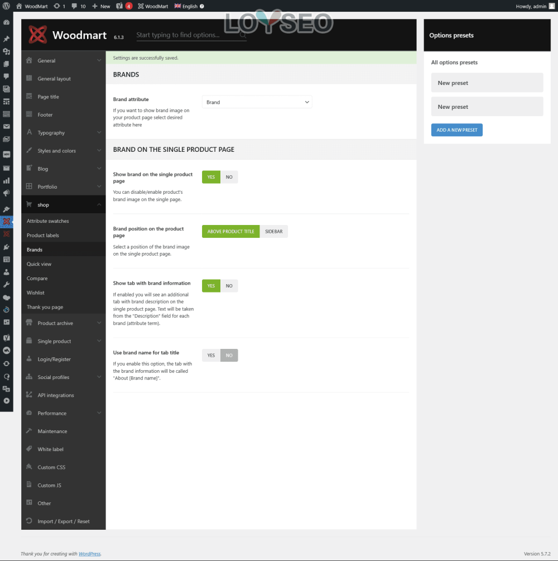558x561 pixels.
Task: Open the Analytics bar chart icon in sidebar
Action: point(7,181)
